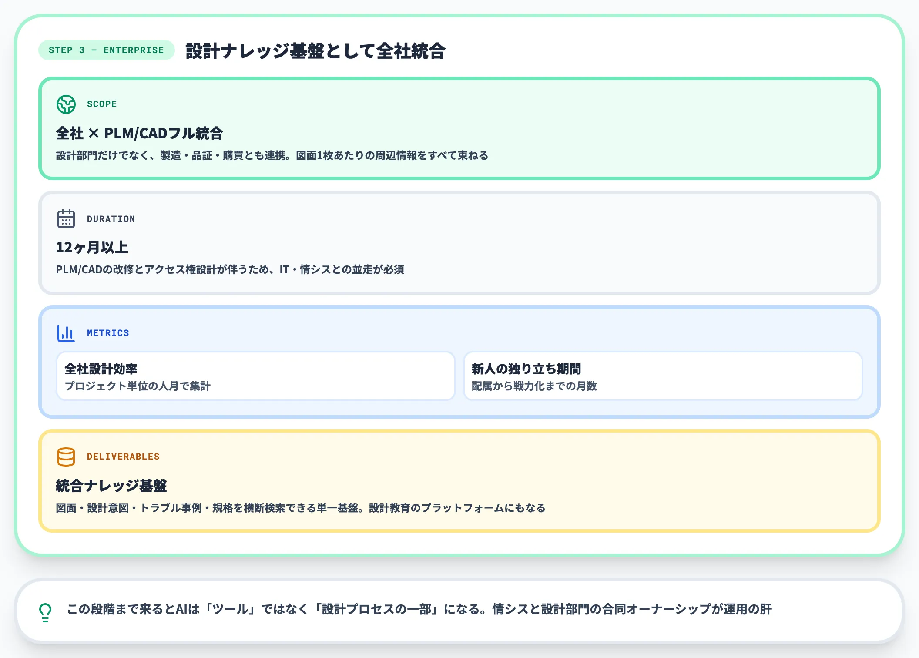919x658 pixels.
Task: Click the calendar icon beside DURATION
Action: pos(66,218)
